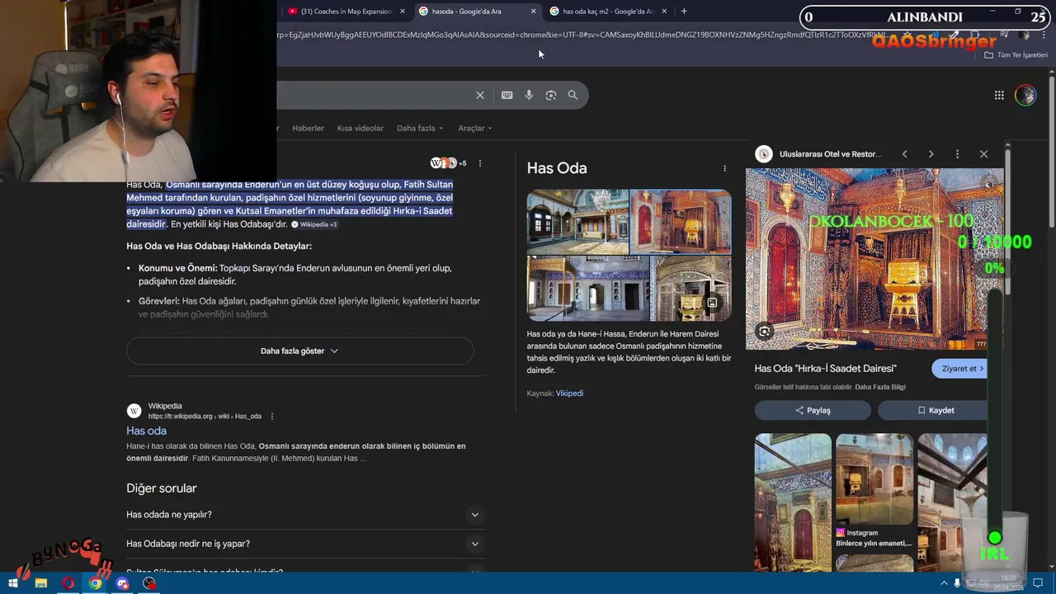Open Google Lens image search icon
This screenshot has width=1056, height=594.
[x=551, y=95]
